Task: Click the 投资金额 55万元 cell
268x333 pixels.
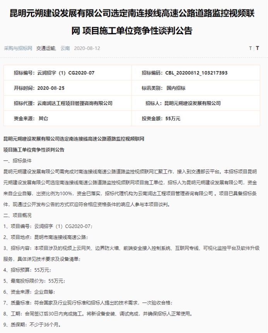Action: click(x=161, y=118)
